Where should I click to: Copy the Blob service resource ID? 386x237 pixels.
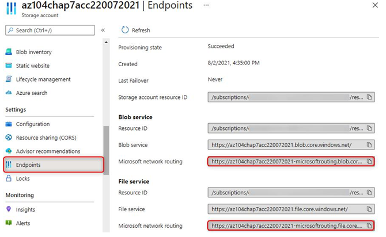point(369,128)
